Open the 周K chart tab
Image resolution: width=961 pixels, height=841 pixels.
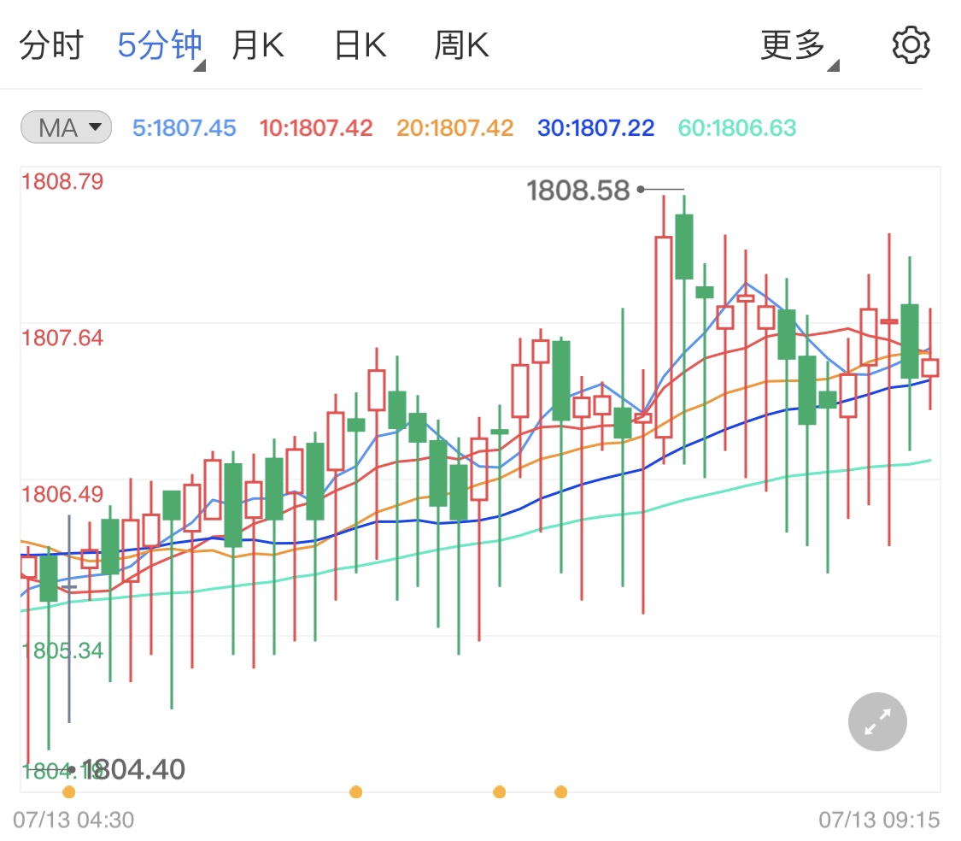[461, 44]
